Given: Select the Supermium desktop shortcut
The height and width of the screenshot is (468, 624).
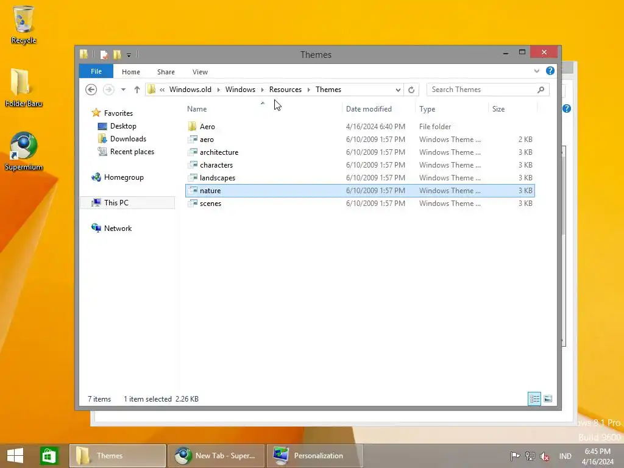Looking at the screenshot, I should click(24, 151).
